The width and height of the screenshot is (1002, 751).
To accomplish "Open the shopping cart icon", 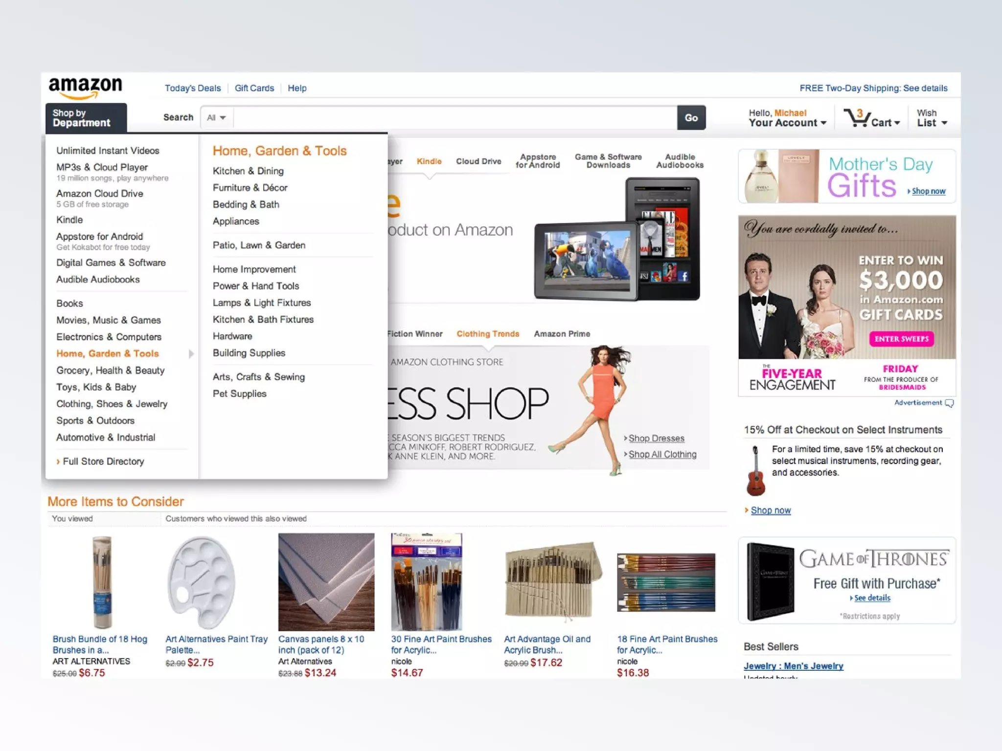I will pos(857,118).
